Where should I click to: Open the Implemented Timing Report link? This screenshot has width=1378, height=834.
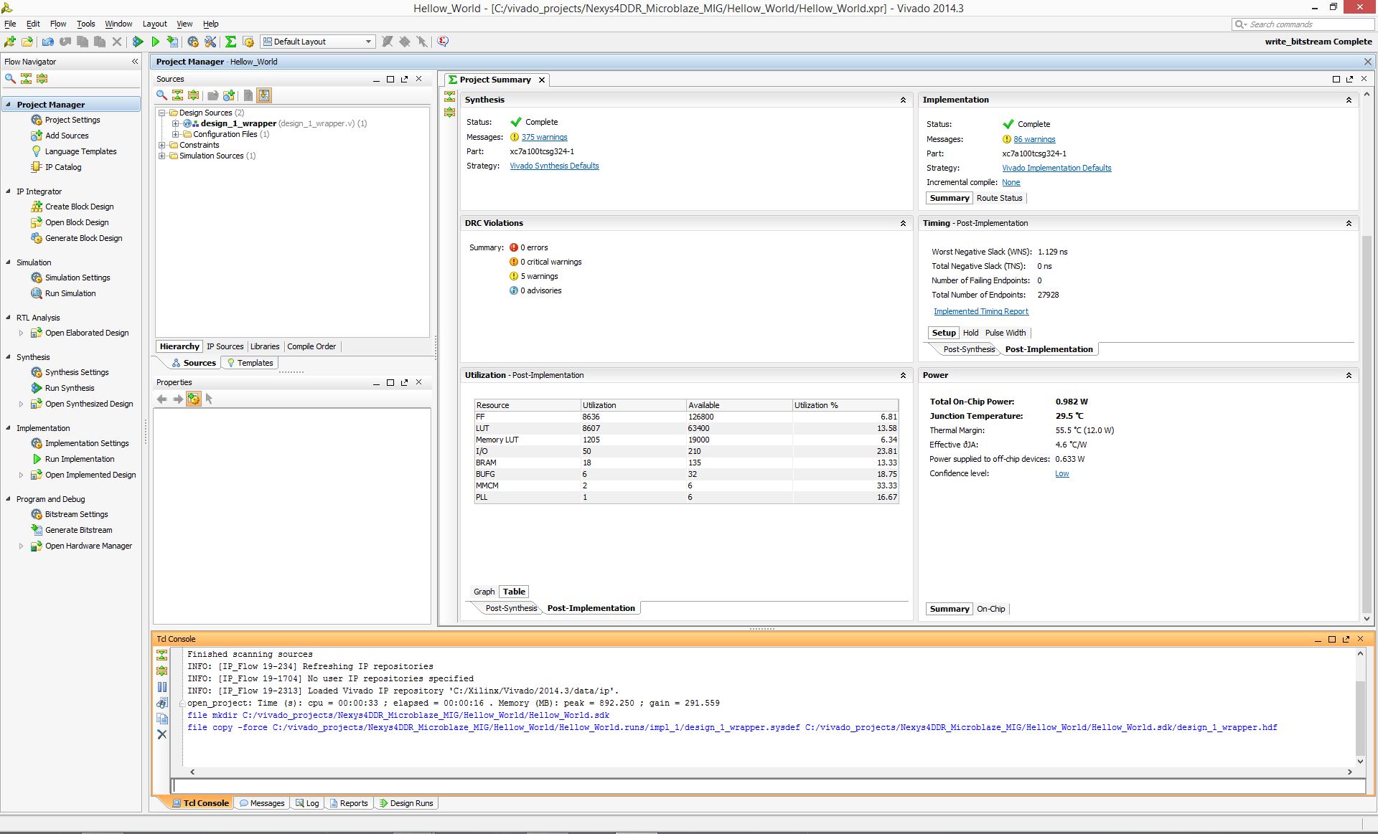point(981,311)
